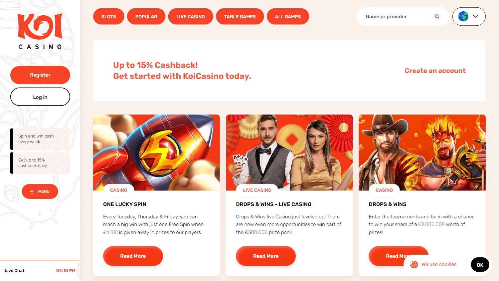Click the Koi Casino logo

(x=40, y=31)
